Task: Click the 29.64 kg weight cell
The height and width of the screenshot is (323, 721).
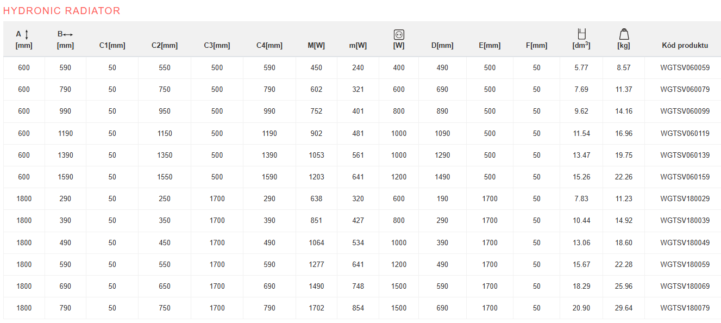Action: point(624,308)
